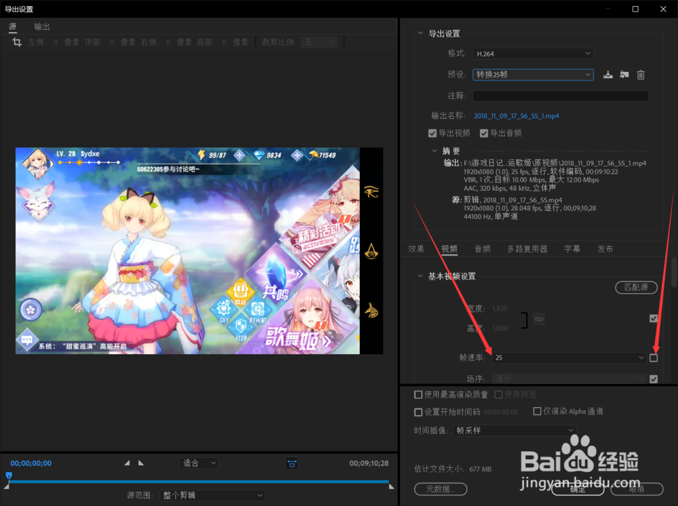
Task: Click the set out point triangle marker
Action: pyautogui.click(x=141, y=463)
